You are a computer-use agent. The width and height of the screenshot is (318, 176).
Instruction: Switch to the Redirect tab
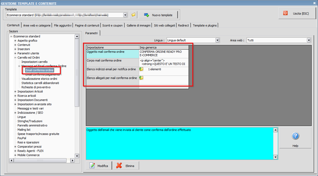tap(183, 25)
